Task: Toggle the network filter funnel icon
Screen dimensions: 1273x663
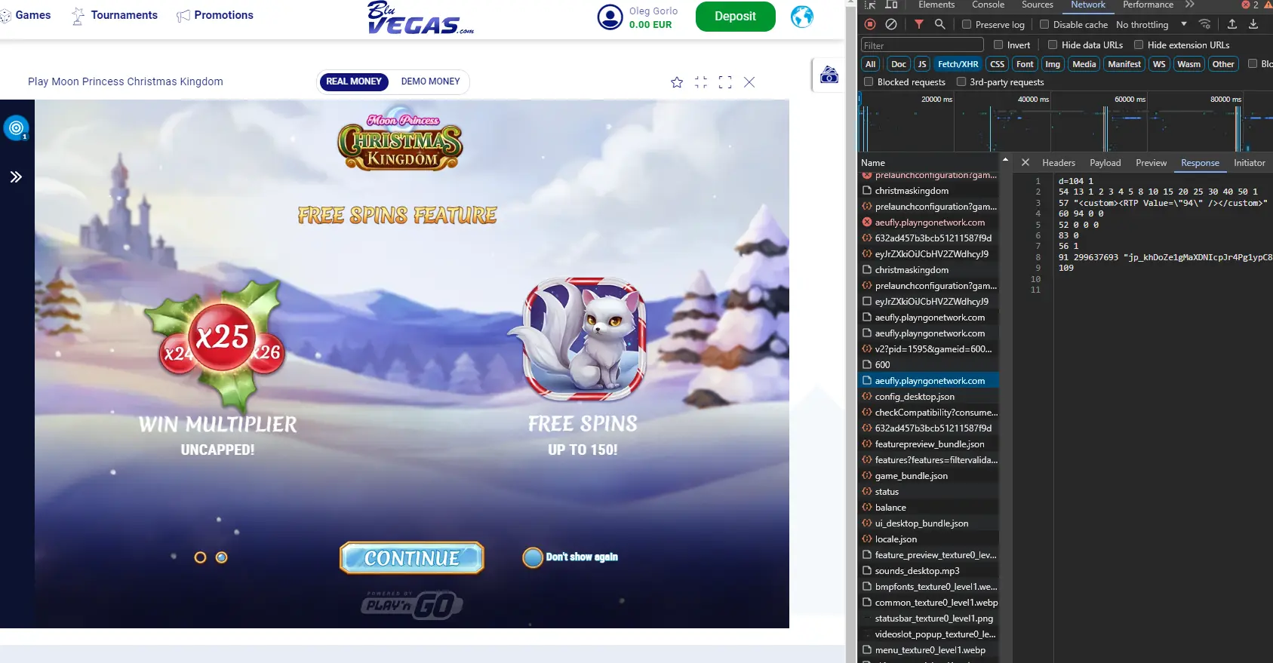Action: click(x=919, y=24)
